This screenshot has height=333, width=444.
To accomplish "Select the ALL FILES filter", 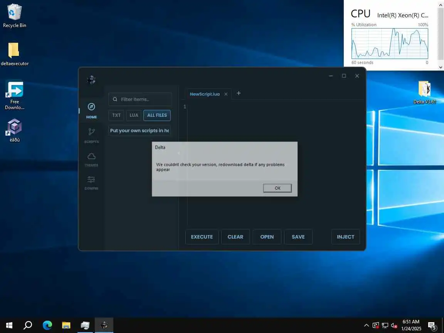I will (x=157, y=115).
